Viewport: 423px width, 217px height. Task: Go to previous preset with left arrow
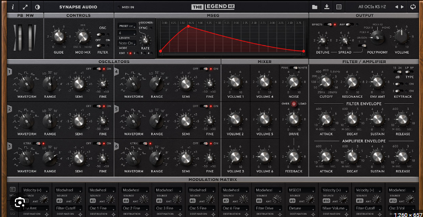[x=396, y=7]
